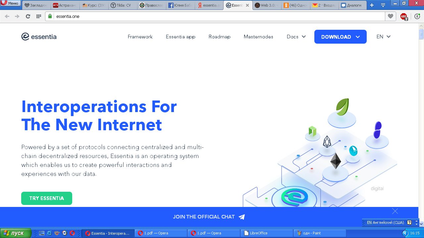Viewport: 424px width, 238px height.
Task: Open the Essentia app page
Action: (x=181, y=37)
